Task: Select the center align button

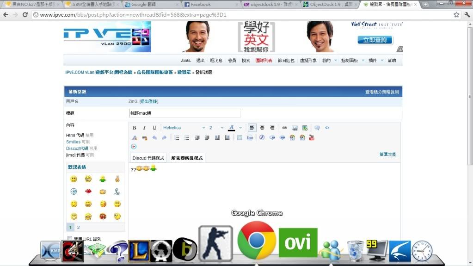Action: coord(262,128)
